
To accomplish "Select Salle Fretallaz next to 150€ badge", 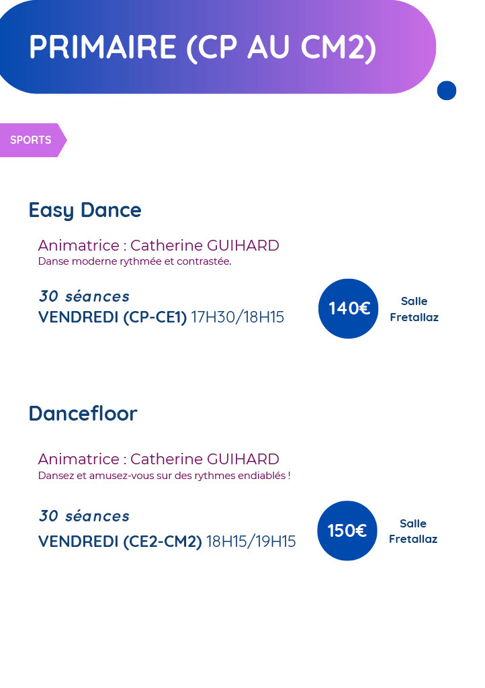I will 412,531.
